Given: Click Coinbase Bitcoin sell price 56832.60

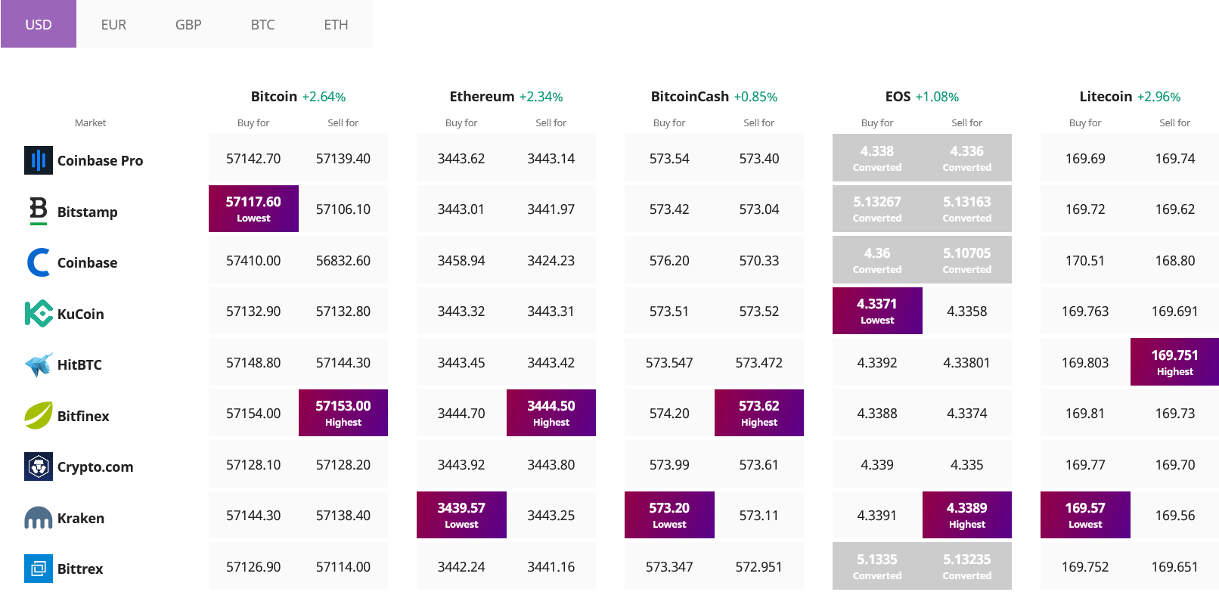Looking at the screenshot, I should coord(343,261).
